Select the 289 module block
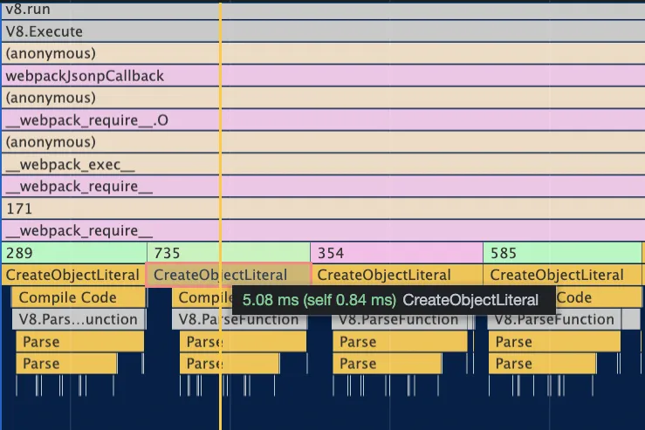The height and width of the screenshot is (430, 645). 74,253
